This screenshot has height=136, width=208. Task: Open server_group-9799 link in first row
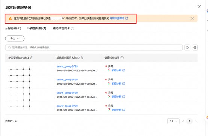tap(67, 66)
